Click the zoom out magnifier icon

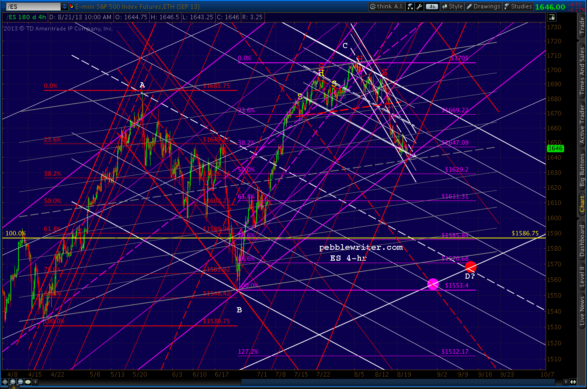pyautogui.click(x=20, y=382)
